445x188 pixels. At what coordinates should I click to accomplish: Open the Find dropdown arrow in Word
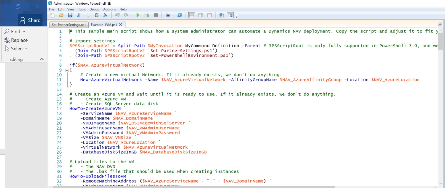pyautogui.click(x=24, y=32)
